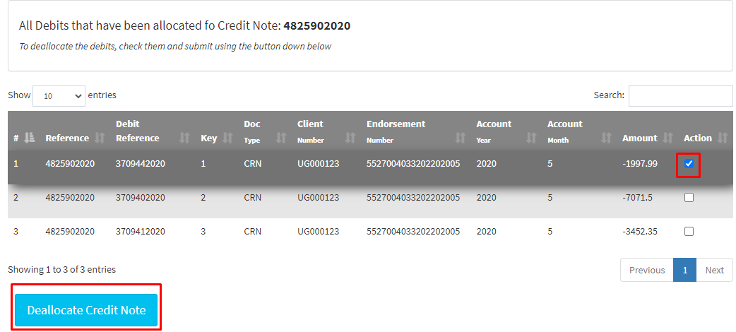
Task: Sort by Client Number column arrows
Action: [x=350, y=138]
